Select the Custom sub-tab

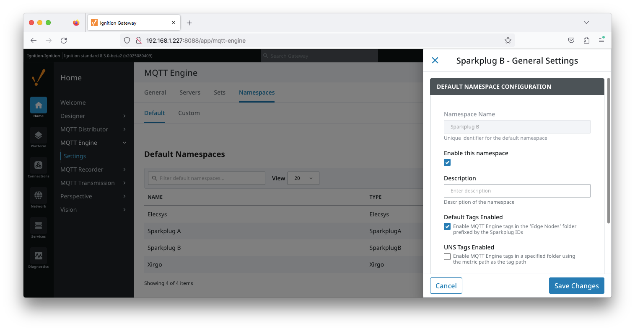pyautogui.click(x=189, y=113)
